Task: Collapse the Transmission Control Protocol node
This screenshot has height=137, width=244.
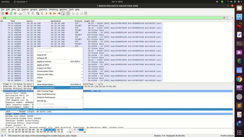Action: coord(2,91)
